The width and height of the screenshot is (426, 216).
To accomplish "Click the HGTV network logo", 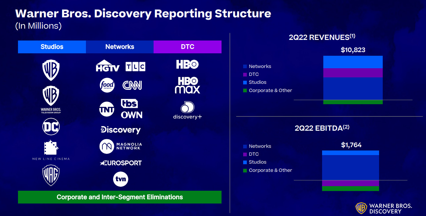I will click(108, 66).
